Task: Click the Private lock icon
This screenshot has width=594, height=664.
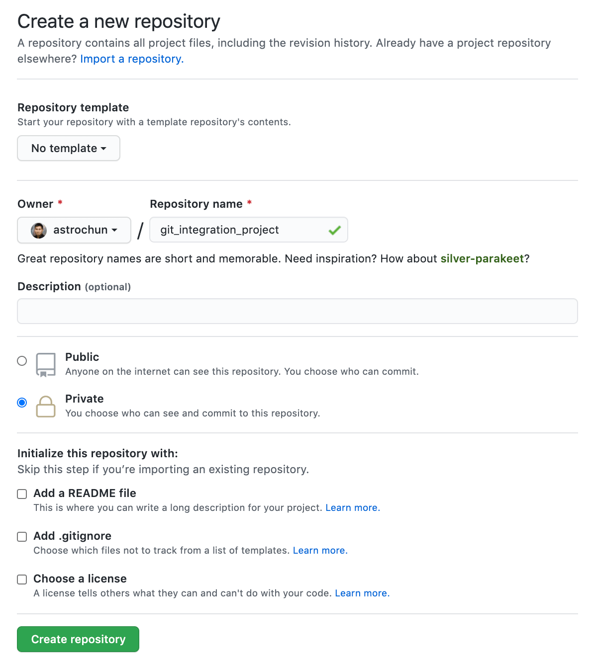Action: coord(46,407)
